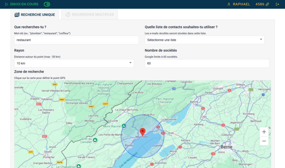285x168 pixels.
Task: Open the Rayon 10 km dropdown
Action: (x=74, y=63)
